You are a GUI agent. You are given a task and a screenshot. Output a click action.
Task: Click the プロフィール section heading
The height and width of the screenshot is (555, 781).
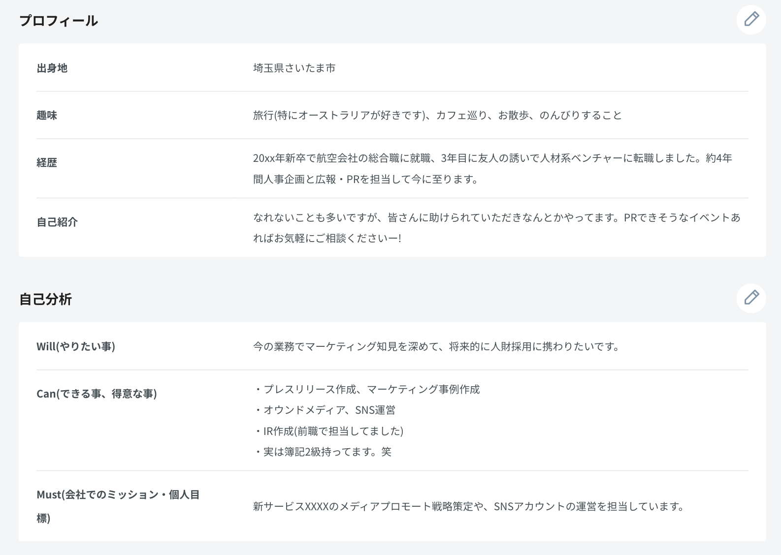58,21
